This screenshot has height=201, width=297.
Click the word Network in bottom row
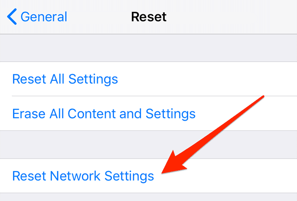(75, 176)
